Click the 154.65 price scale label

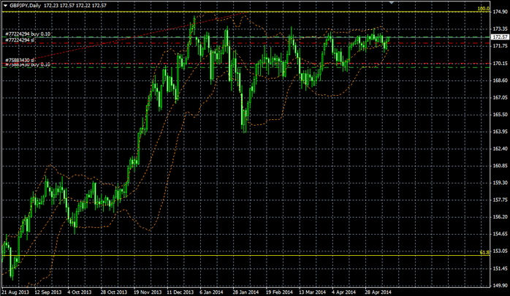[501, 234]
